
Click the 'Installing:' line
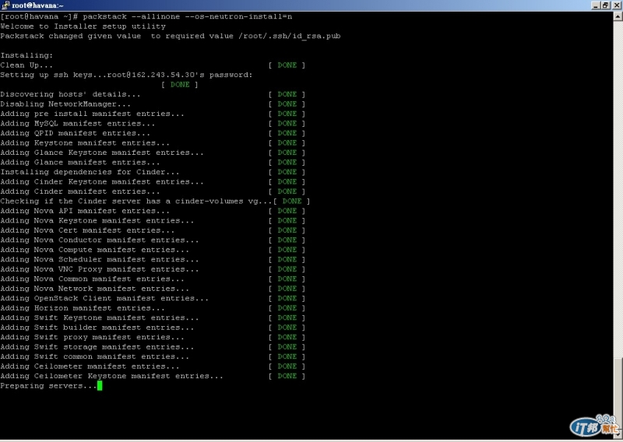(x=26, y=55)
